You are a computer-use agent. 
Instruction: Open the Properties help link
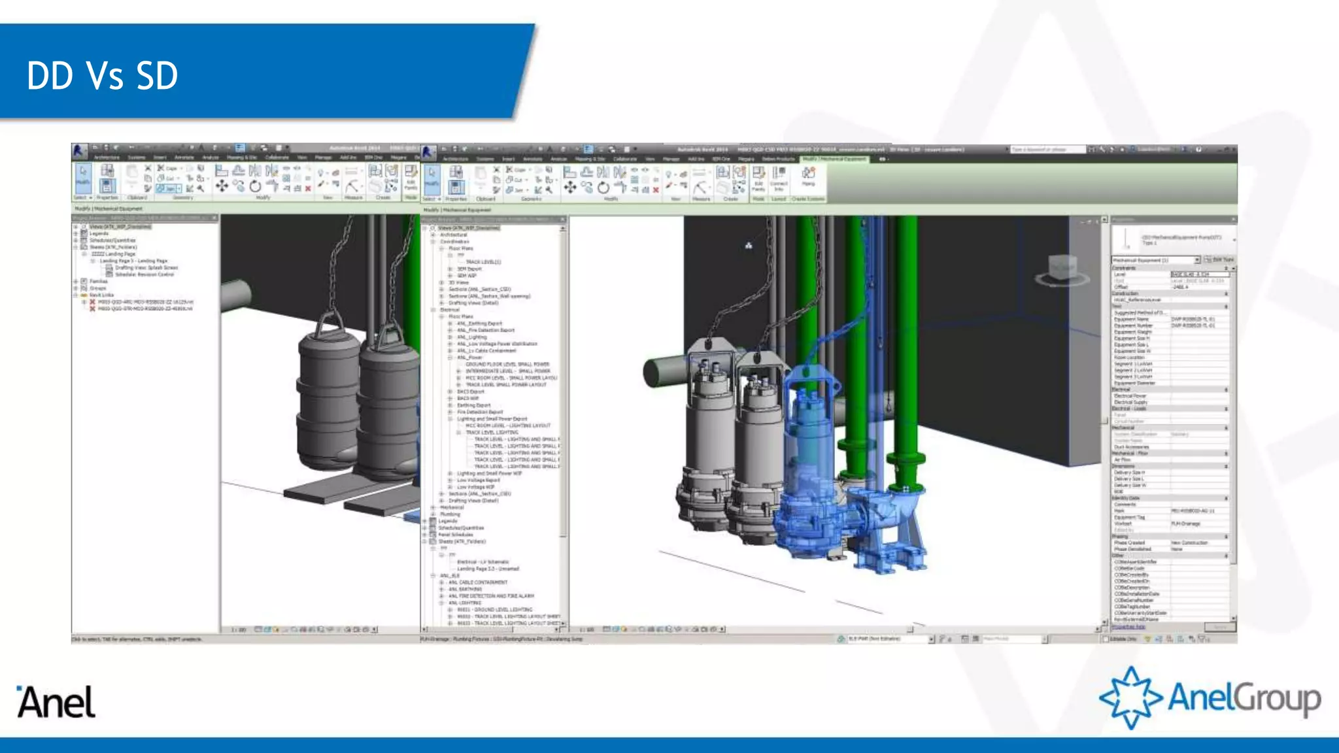[x=1129, y=626]
